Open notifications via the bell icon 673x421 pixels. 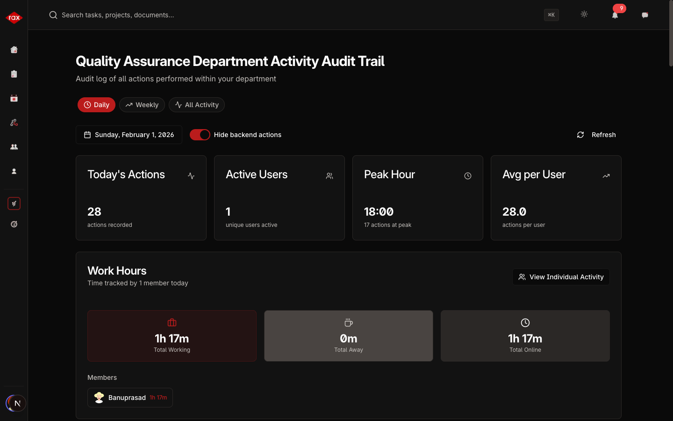[x=615, y=15]
